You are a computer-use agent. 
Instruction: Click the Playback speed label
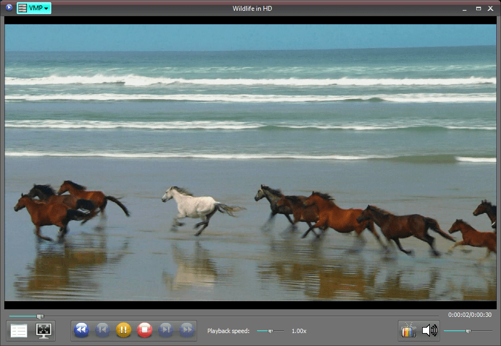[x=229, y=330]
